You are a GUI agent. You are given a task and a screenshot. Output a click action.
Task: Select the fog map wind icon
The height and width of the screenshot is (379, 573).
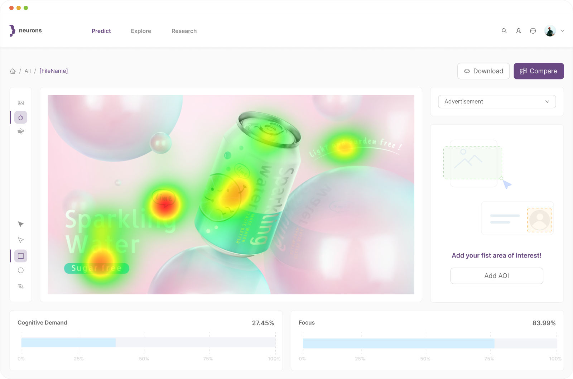point(21,131)
